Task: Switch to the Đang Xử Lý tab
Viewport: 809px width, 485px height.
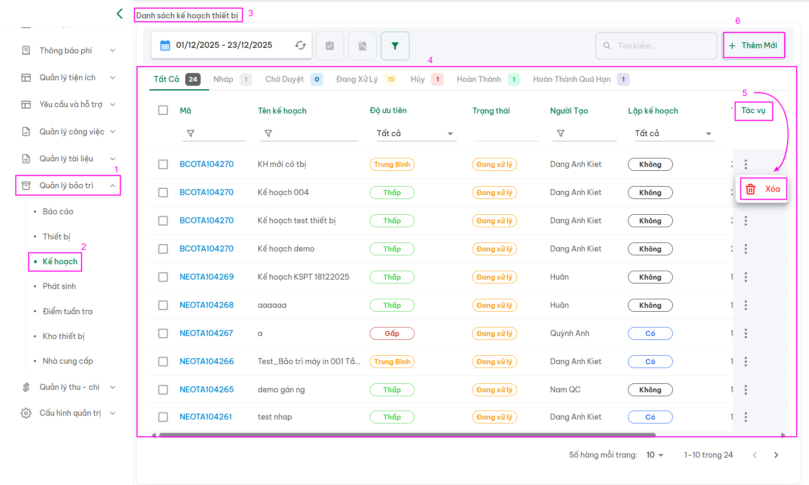Action: 357,79
